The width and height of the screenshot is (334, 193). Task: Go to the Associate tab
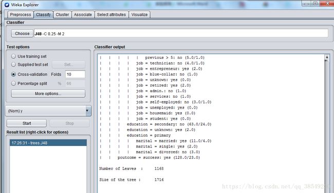pyautogui.click(x=83, y=15)
